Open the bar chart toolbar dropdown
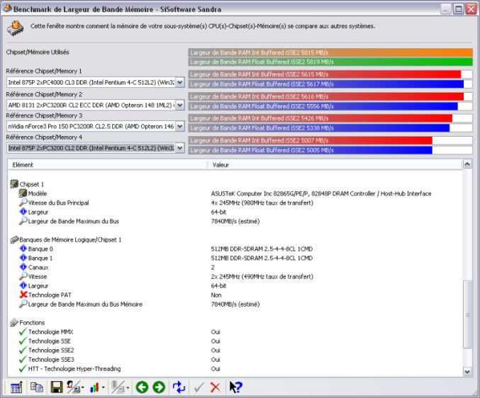This screenshot has width=480, height=398. [97, 387]
